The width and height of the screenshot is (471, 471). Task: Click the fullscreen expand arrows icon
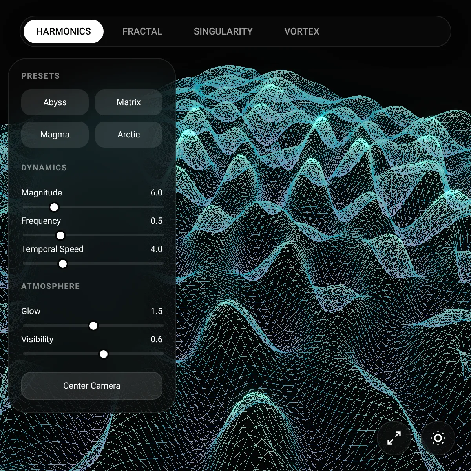tap(394, 438)
